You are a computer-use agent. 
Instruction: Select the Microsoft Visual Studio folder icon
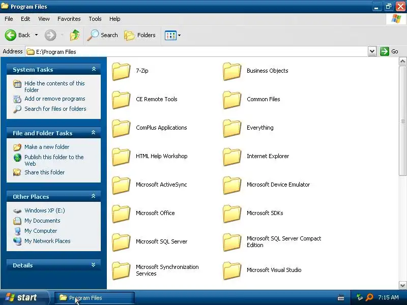click(232, 271)
